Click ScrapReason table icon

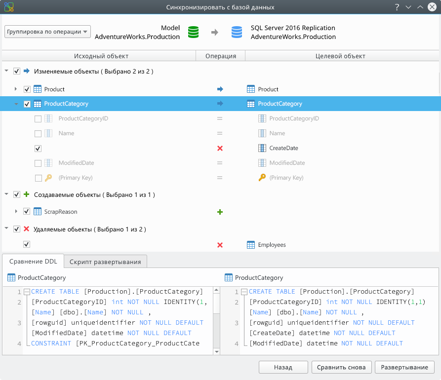click(x=38, y=211)
